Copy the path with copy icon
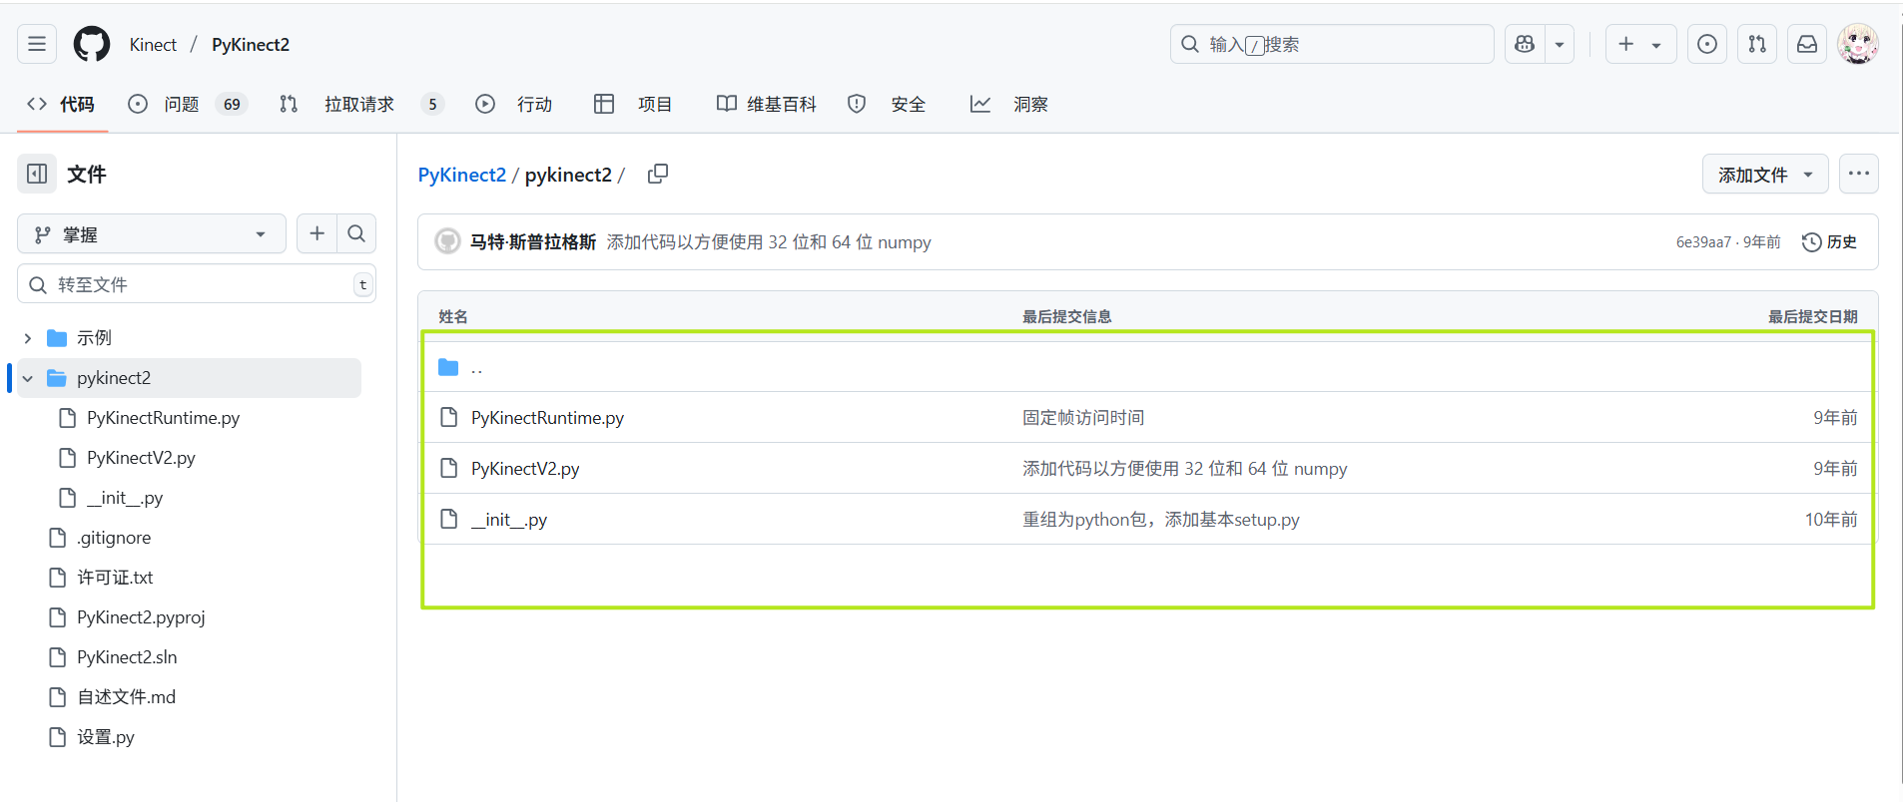Screen dimensions: 1903x802 [658, 174]
